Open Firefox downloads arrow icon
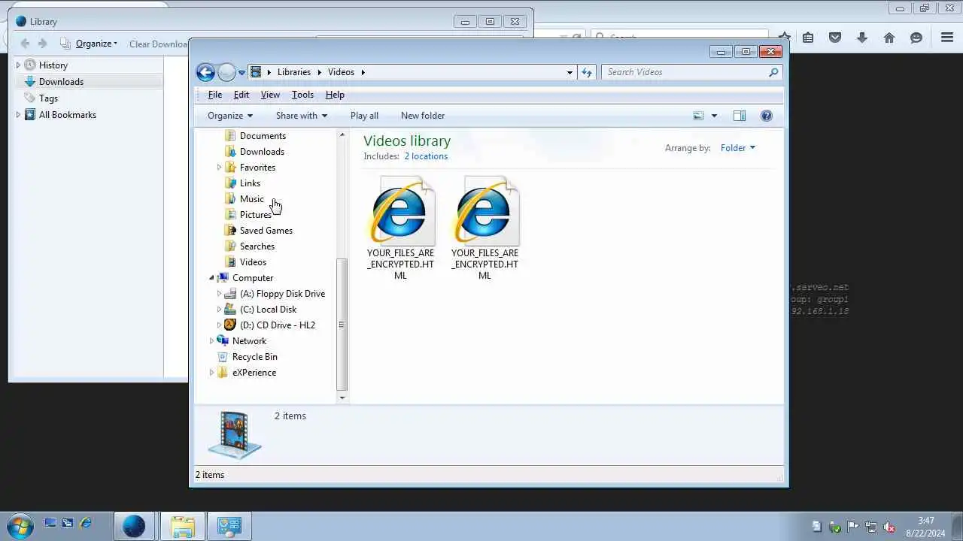The width and height of the screenshot is (963, 541). (862, 38)
